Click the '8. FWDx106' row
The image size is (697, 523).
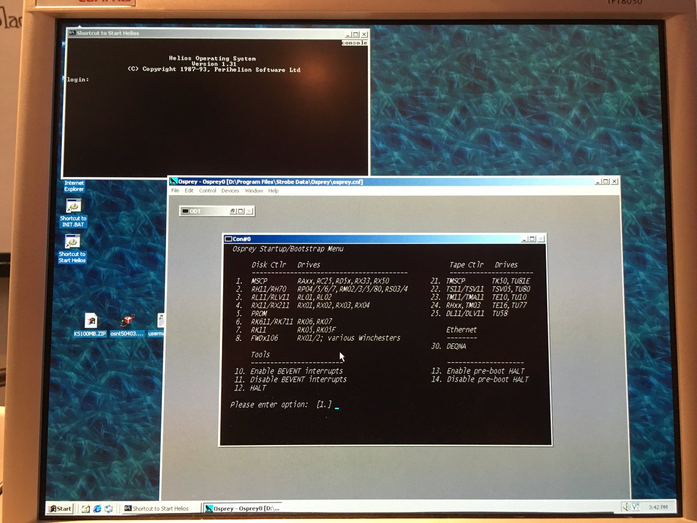pyautogui.click(x=318, y=338)
